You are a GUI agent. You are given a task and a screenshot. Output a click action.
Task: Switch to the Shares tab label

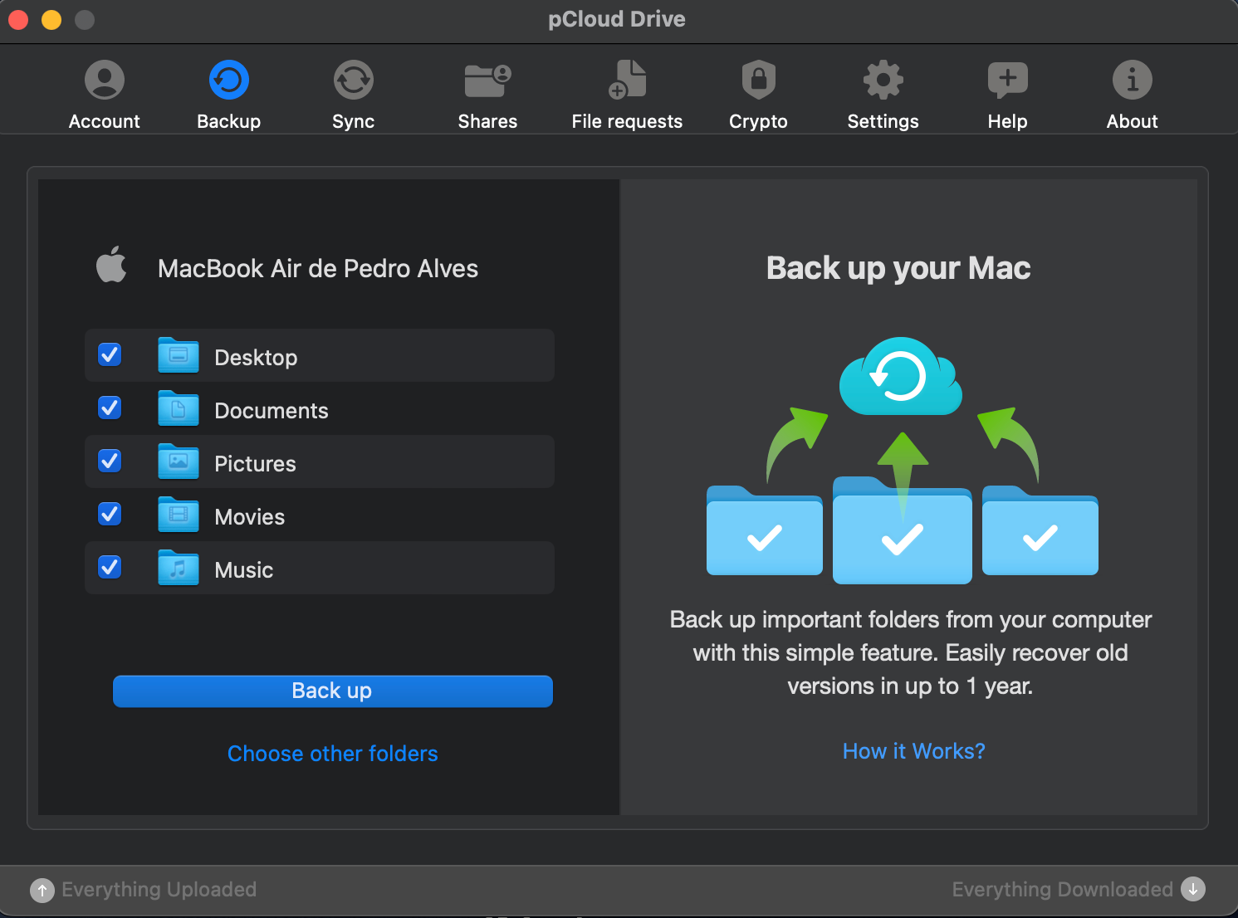point(488,121)
